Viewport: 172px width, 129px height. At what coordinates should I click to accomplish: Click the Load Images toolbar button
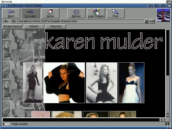[96, 13]
